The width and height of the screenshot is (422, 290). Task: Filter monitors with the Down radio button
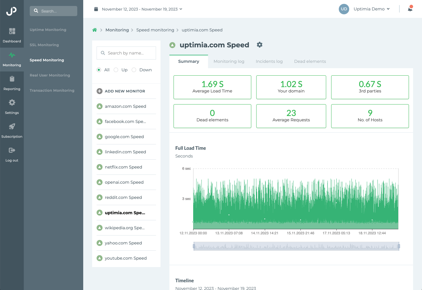(134, 70)
